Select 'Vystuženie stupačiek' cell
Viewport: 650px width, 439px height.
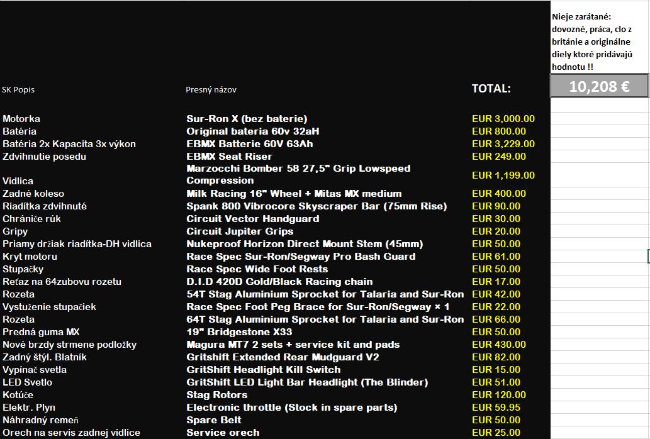49,307
